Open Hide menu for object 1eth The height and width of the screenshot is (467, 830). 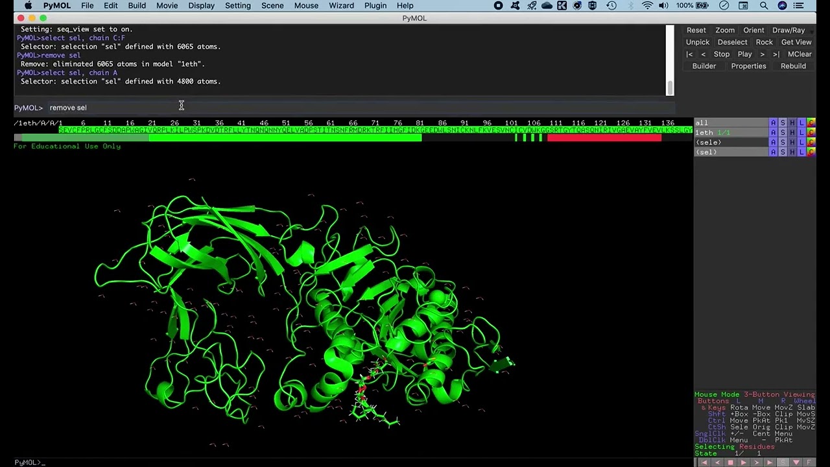[x=792, y=132]
